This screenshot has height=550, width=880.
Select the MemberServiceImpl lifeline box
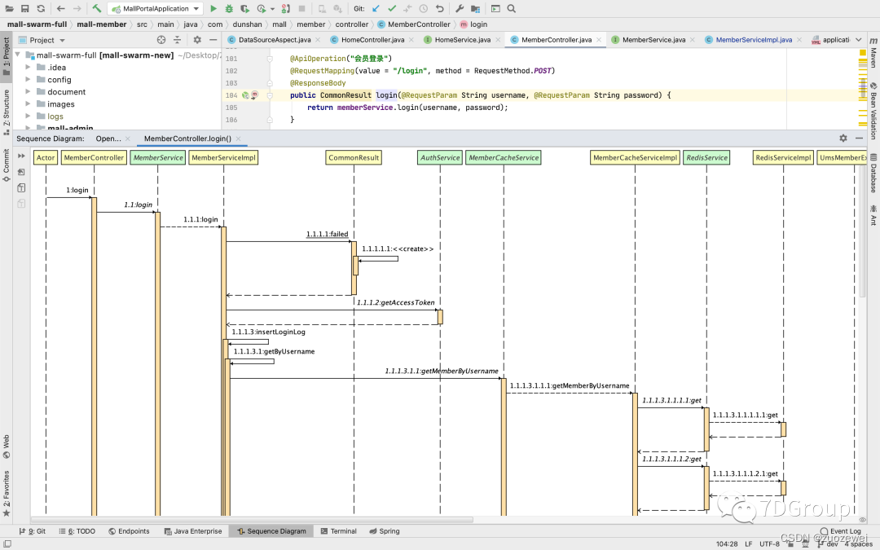pos(223,158)
